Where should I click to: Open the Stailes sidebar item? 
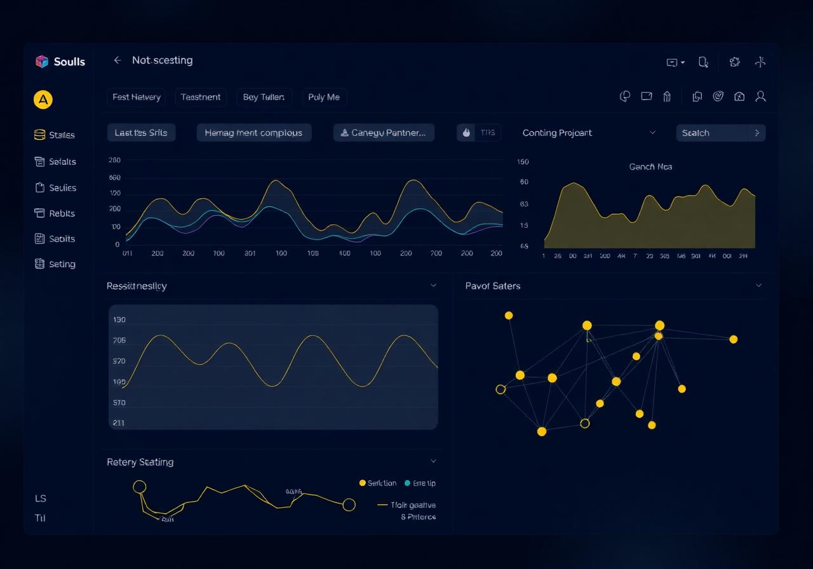point(55,135)
